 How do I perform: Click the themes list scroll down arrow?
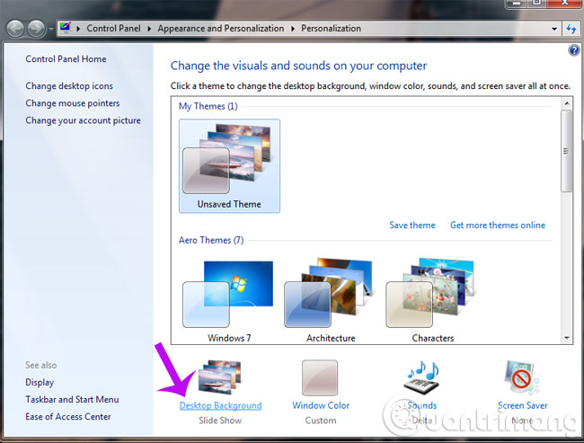(567, 338)
